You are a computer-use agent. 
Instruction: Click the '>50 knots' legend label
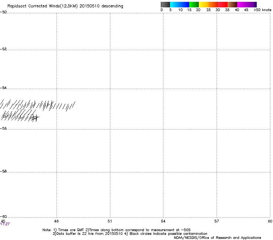tap(262, 10)
